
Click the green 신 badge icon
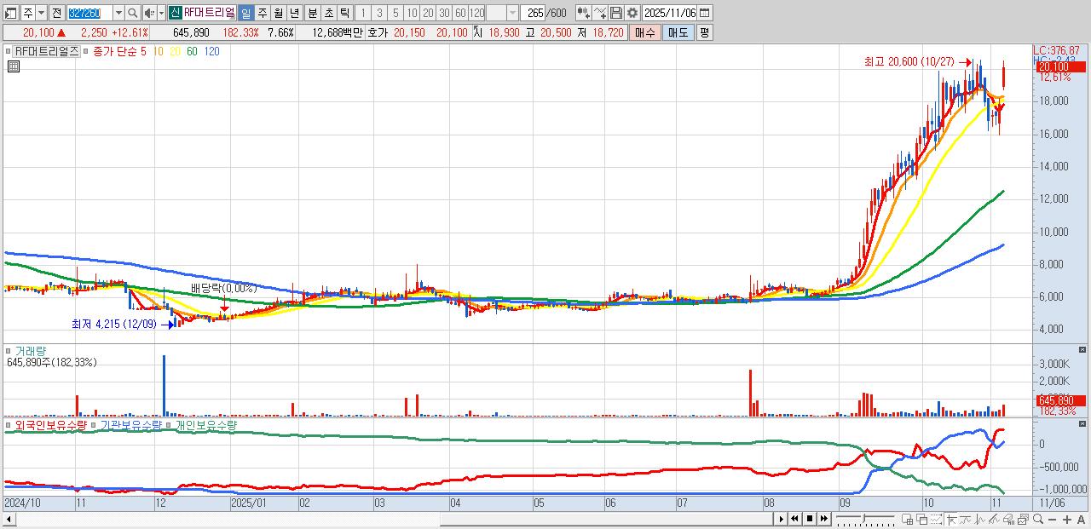coord(175,13)
